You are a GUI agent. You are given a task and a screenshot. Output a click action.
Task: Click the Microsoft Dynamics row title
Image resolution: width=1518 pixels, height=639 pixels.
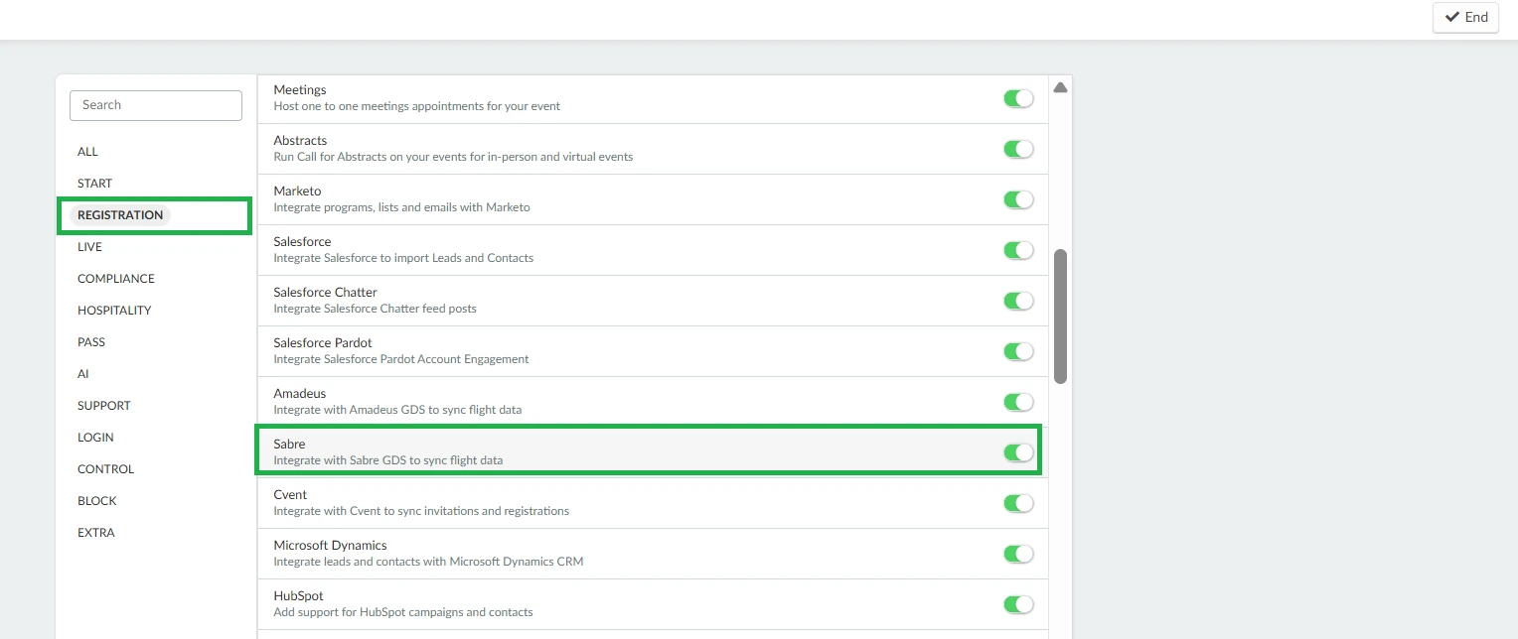pos(330,546)
